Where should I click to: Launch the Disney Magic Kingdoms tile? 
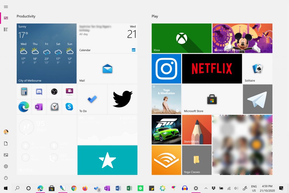click(x=242, y=38)
